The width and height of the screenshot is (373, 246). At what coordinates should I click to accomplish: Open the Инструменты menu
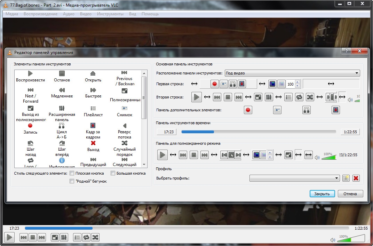(110, 14)
